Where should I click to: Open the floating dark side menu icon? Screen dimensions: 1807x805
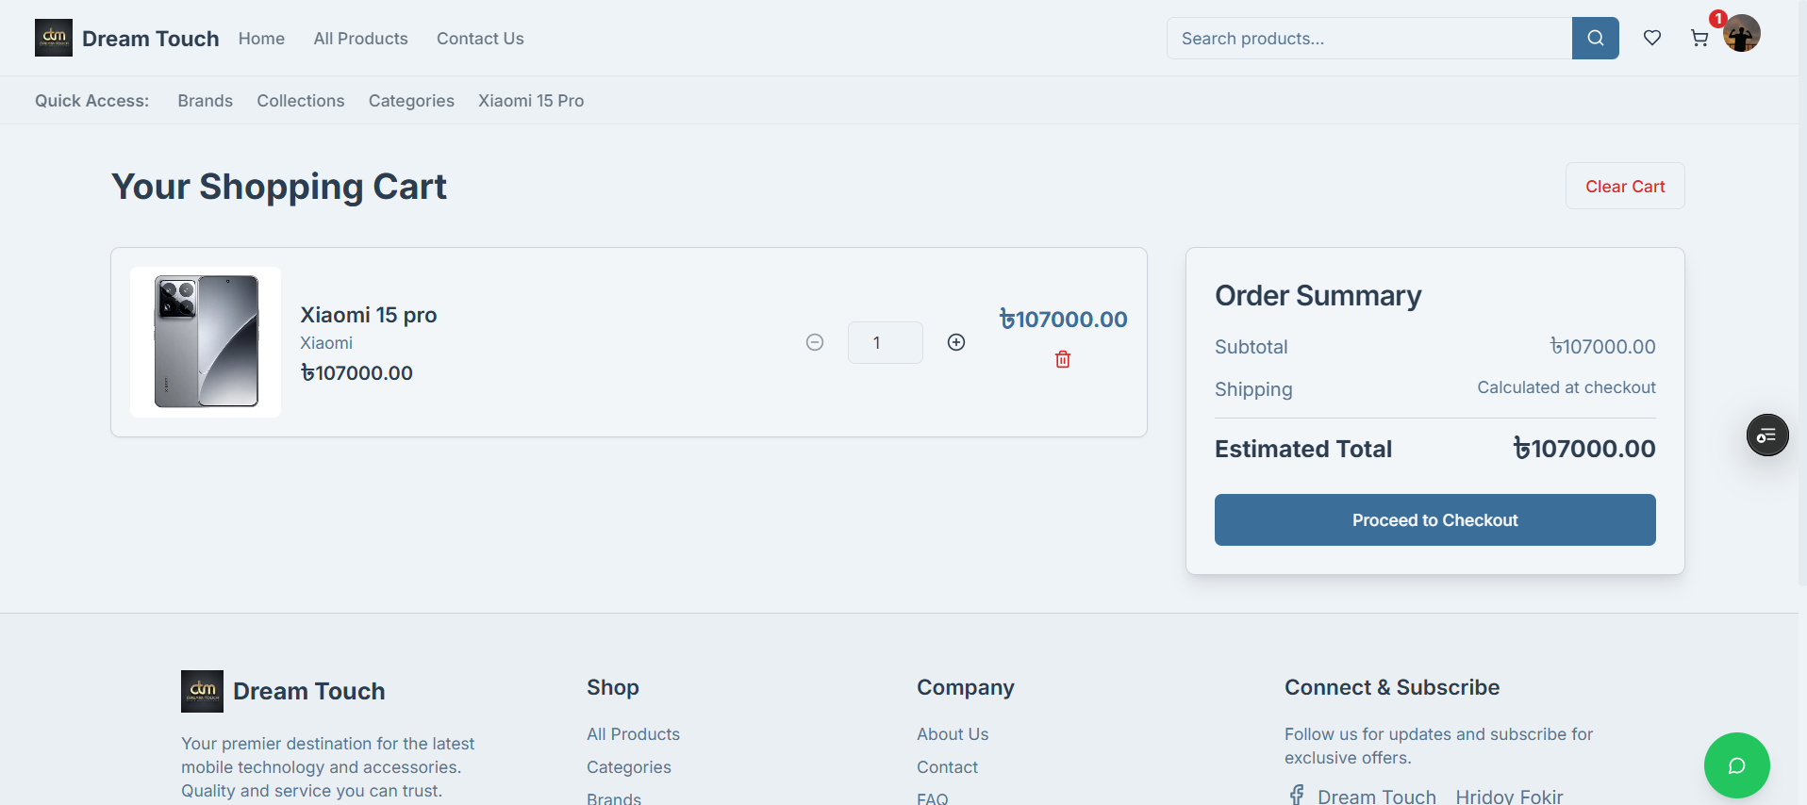(x=1767, y=435)
